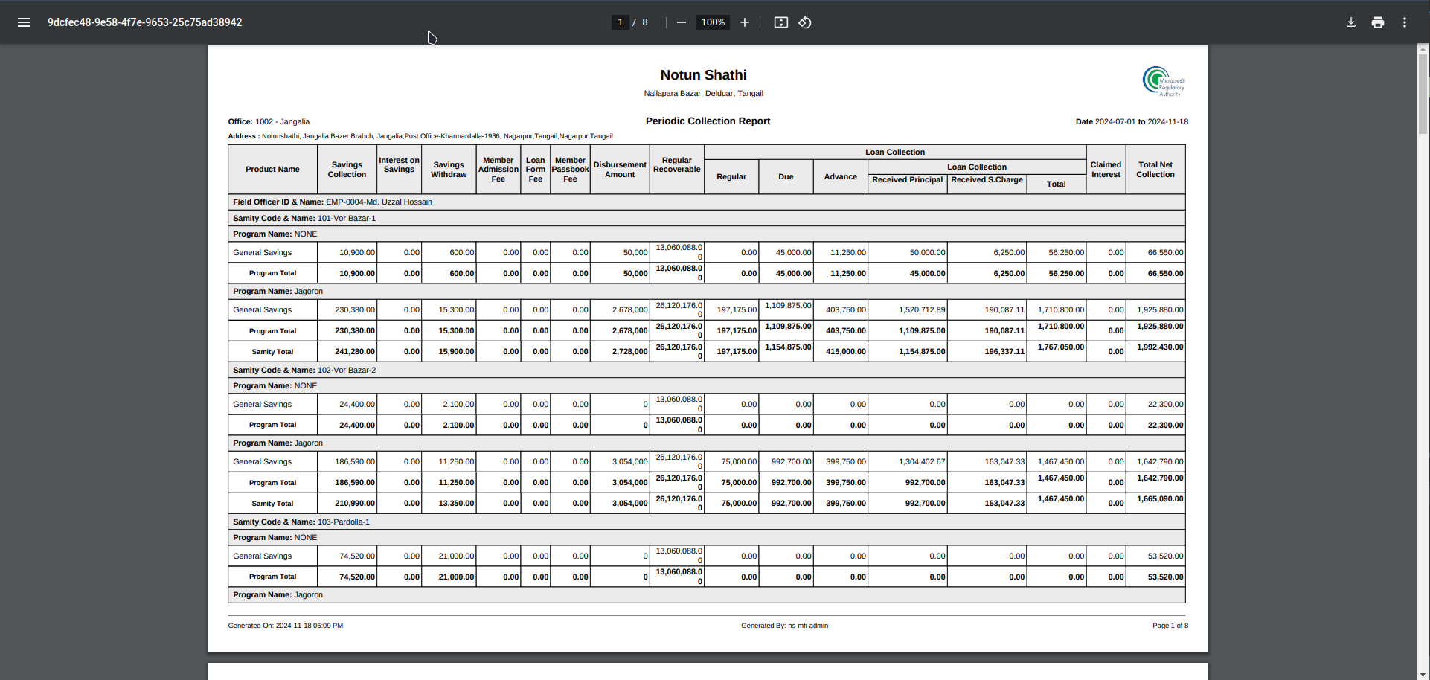Click the date range 2024-07-01 to 2024-11-18
The image size is (1430, 680).
[x=1132, y=121]
